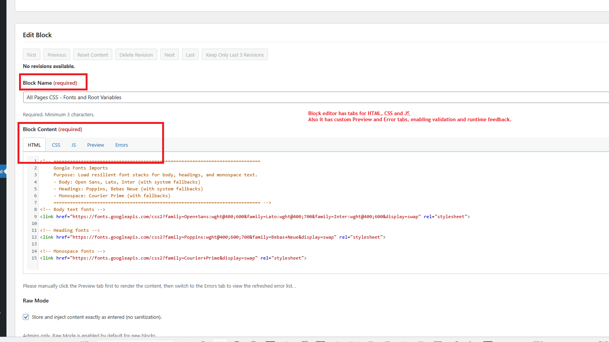Click the Preview tab to render content
The image size is (609, 342).
coord(95,145)
